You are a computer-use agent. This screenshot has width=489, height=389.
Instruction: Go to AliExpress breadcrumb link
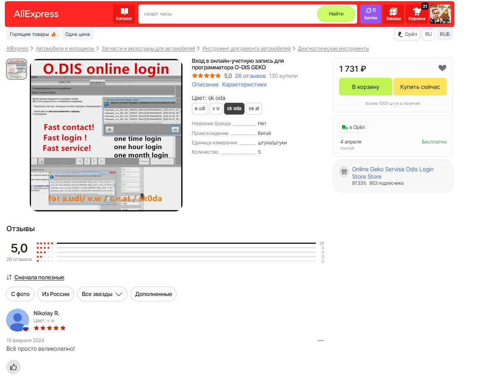17,49
